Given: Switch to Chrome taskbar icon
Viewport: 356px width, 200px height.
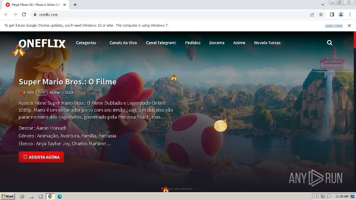Looking at the screenshot, I should click(x=50, y=196).
